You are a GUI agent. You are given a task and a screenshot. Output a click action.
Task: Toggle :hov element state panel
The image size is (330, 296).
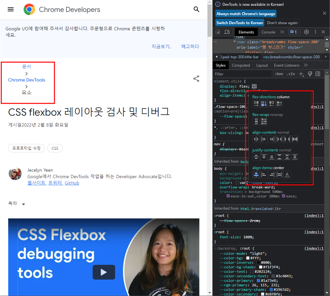coord(279,74)
